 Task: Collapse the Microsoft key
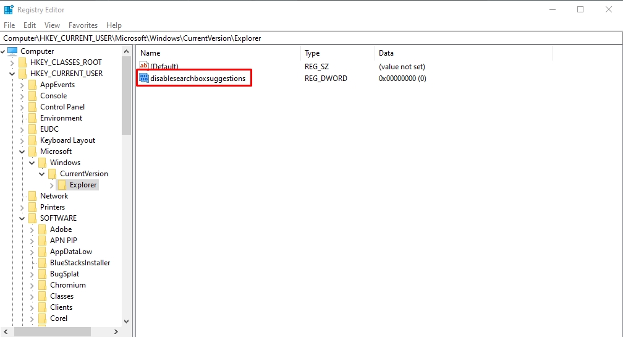click(x=22, y=151)
